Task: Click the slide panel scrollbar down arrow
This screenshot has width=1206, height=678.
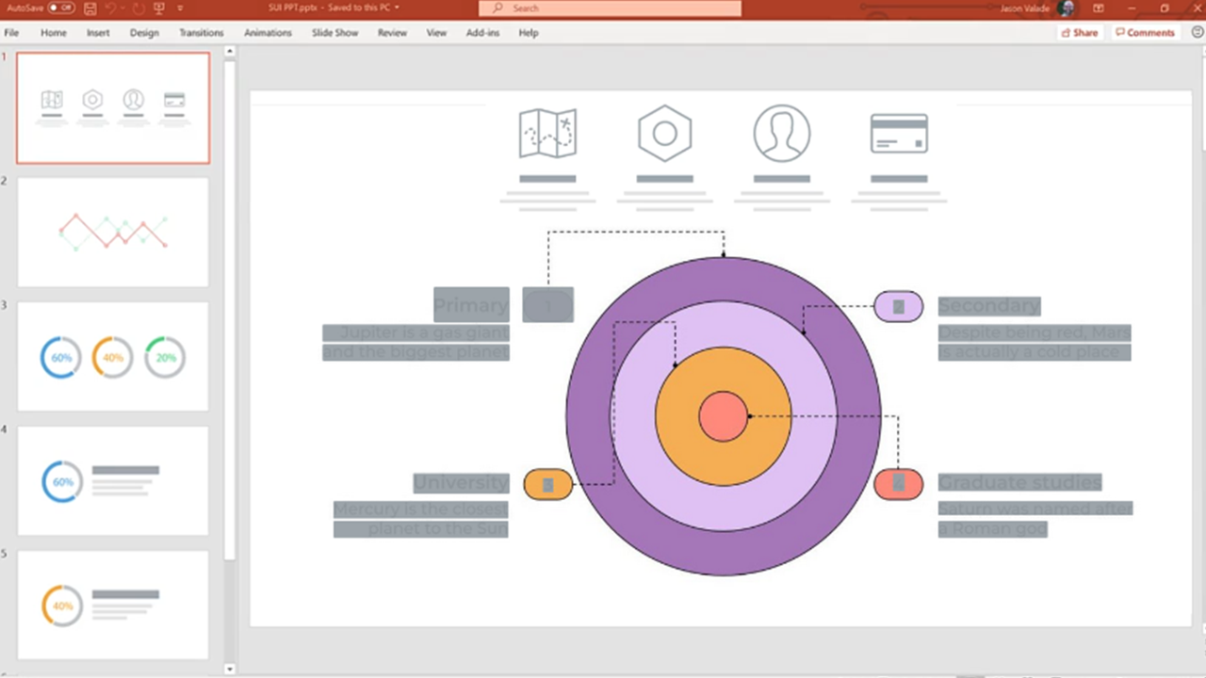Action: tap(229, 669)
